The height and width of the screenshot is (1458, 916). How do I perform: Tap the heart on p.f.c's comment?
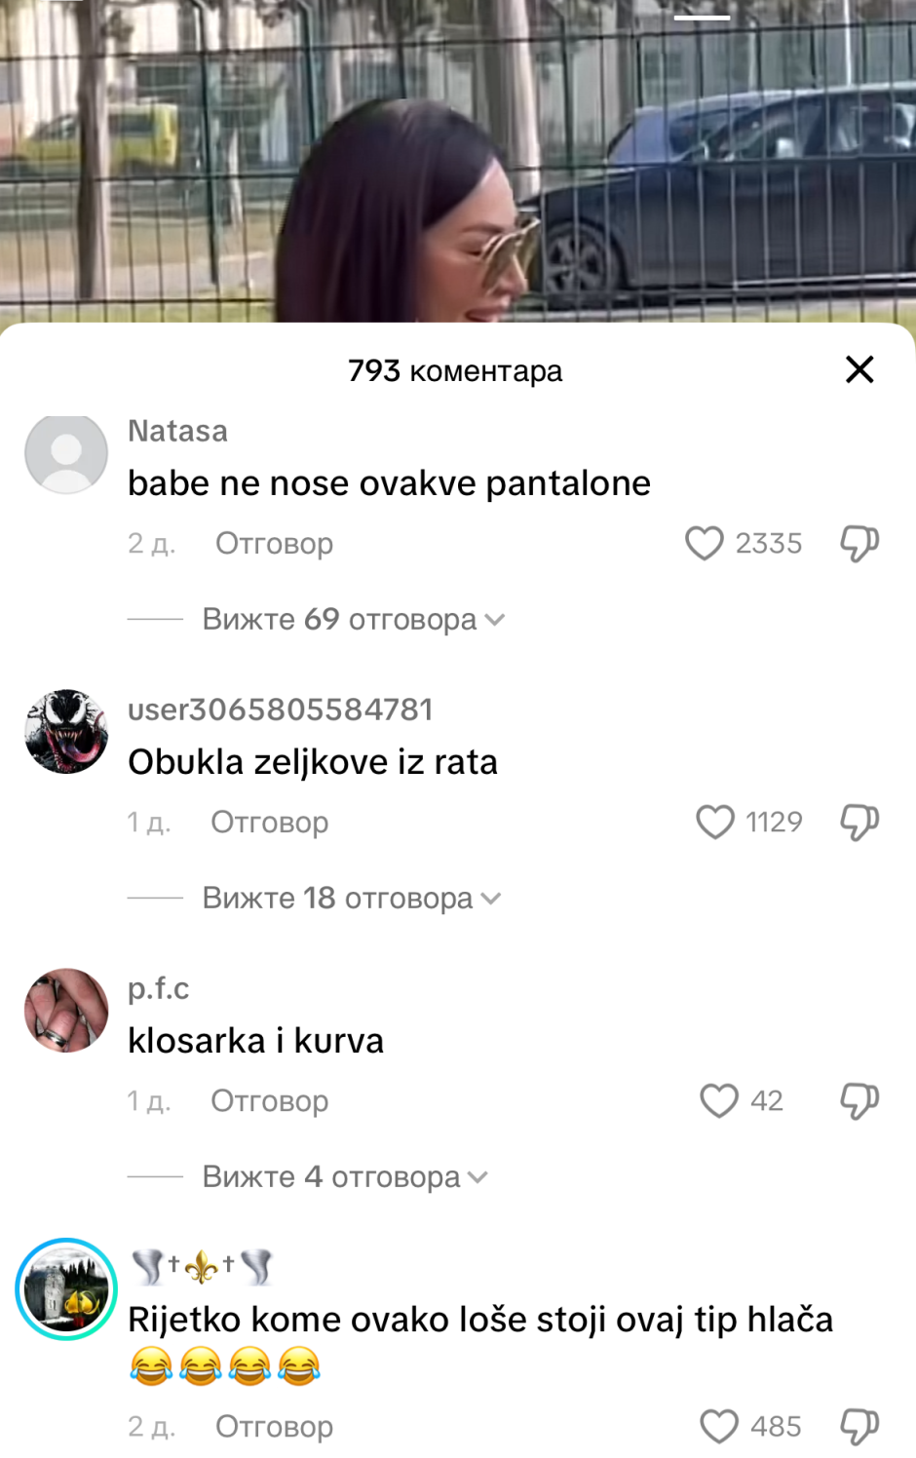[719, 1100]
